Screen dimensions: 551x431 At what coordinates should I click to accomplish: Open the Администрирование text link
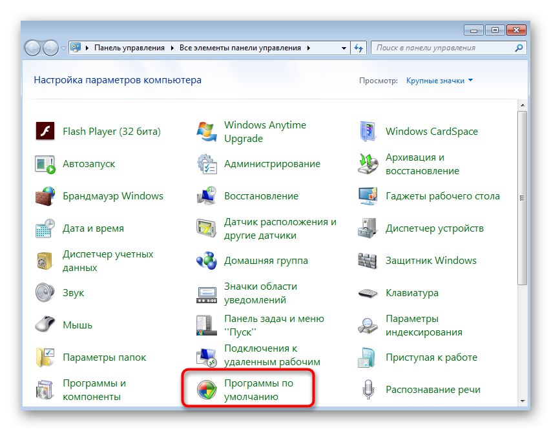click(x=272, y=164)
